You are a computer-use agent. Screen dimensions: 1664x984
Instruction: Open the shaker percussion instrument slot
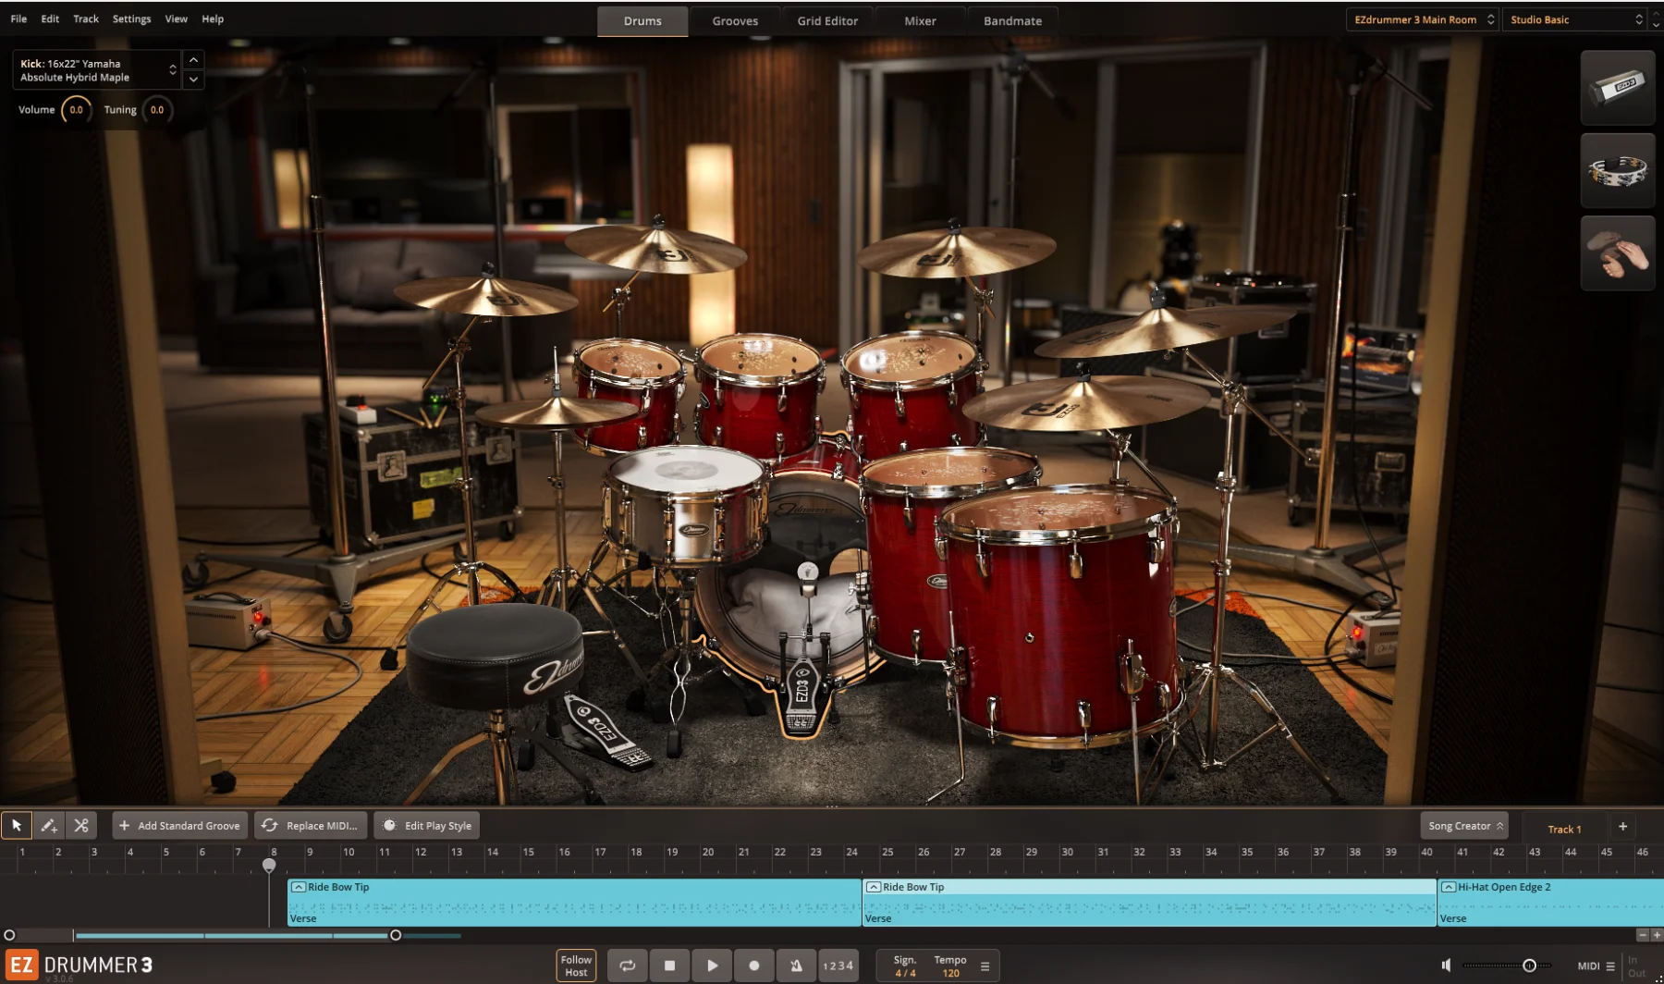pos(1617,88)
